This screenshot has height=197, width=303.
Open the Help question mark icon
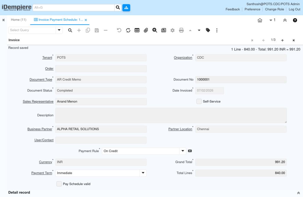(x=295, y=20)
